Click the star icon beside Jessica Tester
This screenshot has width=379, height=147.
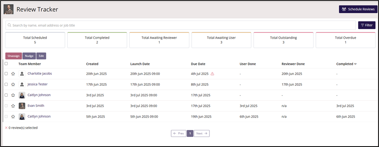click(x=13, y=84)
